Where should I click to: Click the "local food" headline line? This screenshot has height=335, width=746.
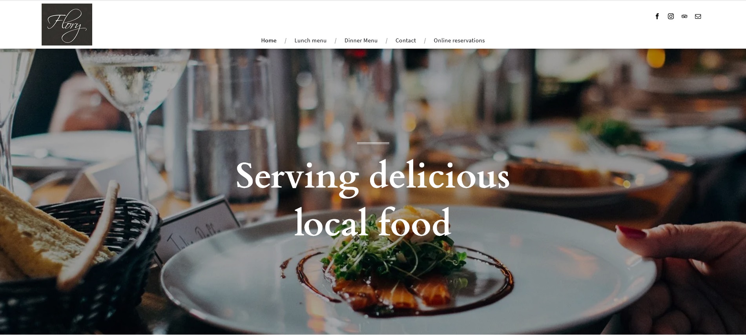click(x=373, y=223)
